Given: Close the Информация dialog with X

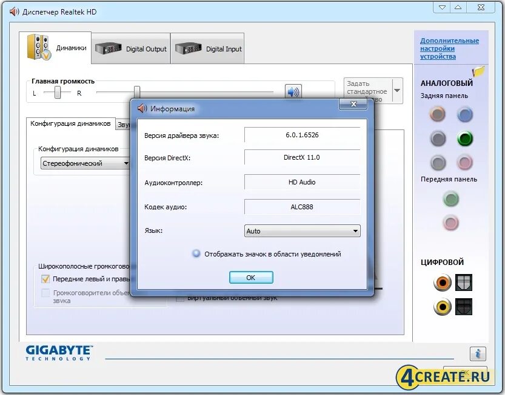Looking at the screenshot, I should point(353,104).
